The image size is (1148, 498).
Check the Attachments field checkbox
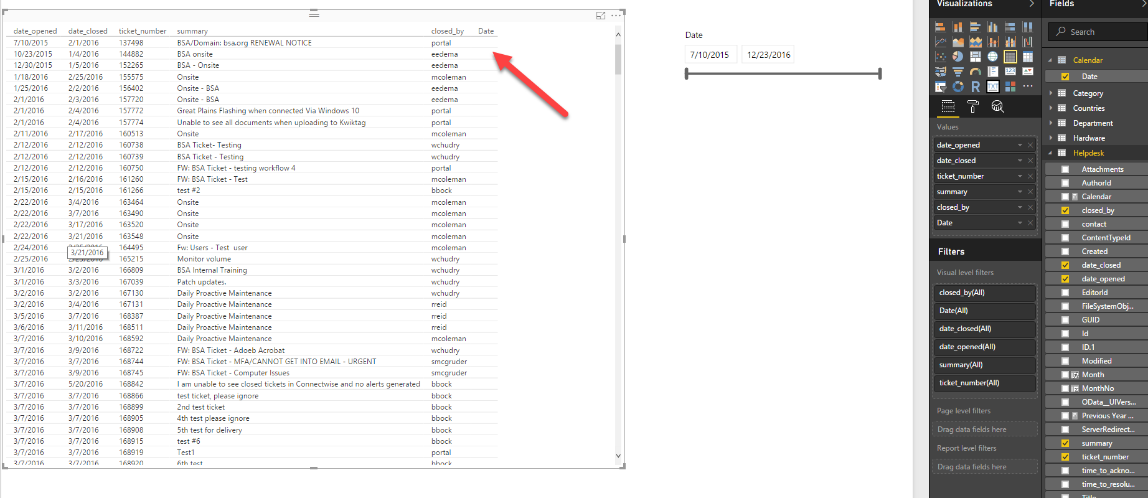point(1065,169)
